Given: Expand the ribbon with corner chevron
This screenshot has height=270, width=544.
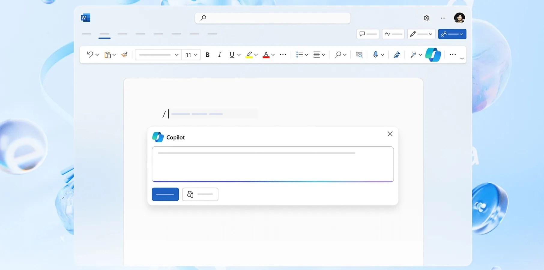Looking at the screenshot, I should [462, 58].
